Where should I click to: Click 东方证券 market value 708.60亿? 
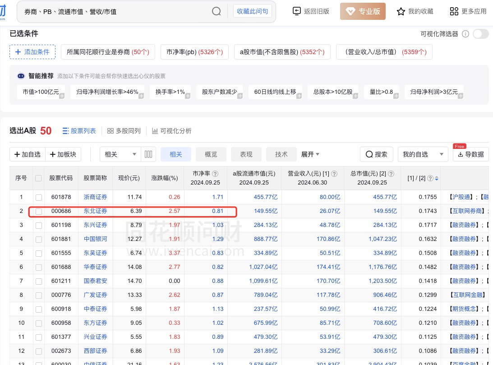pos(385,323)
